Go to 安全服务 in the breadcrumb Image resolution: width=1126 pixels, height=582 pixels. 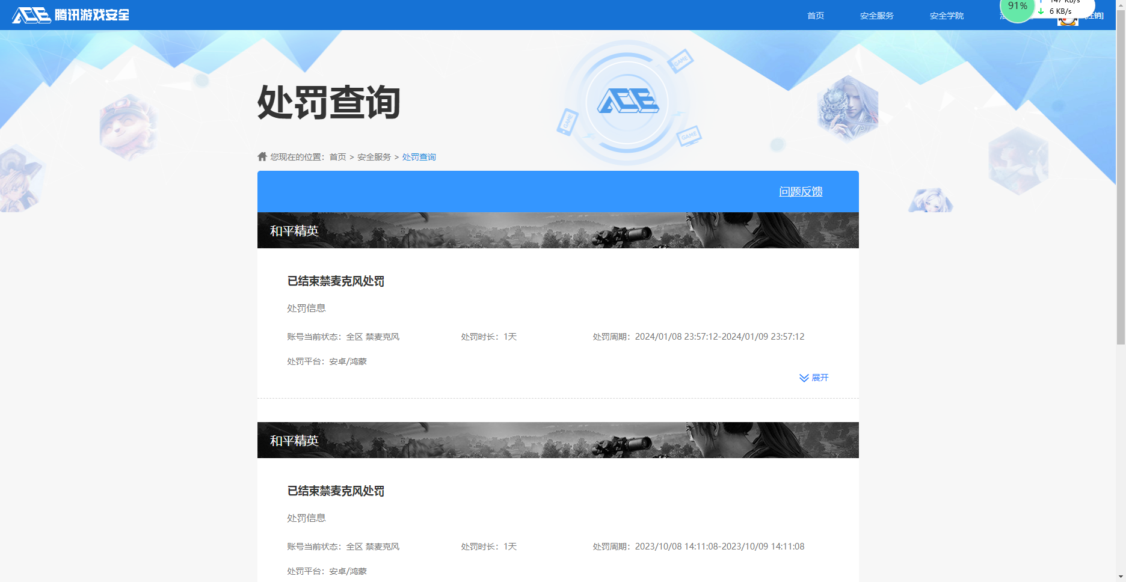click(x=374, y=157)
